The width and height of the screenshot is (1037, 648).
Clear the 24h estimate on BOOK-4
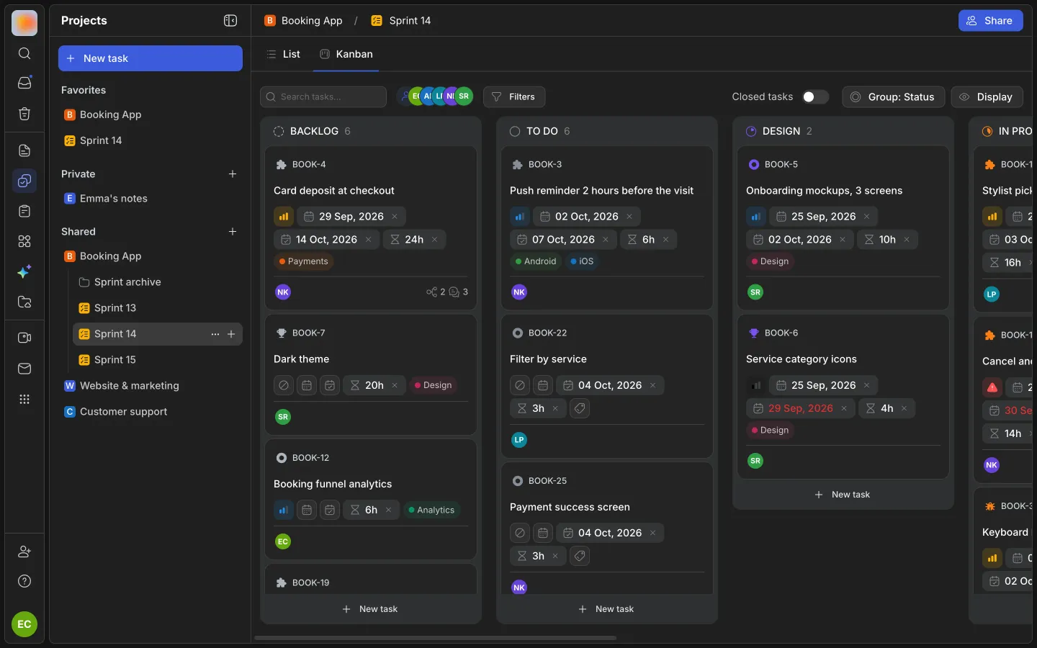pos(434,240)
